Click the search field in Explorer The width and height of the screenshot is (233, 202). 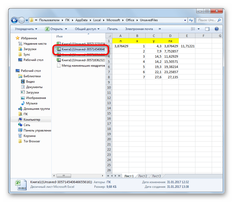[x=208, y=20]
